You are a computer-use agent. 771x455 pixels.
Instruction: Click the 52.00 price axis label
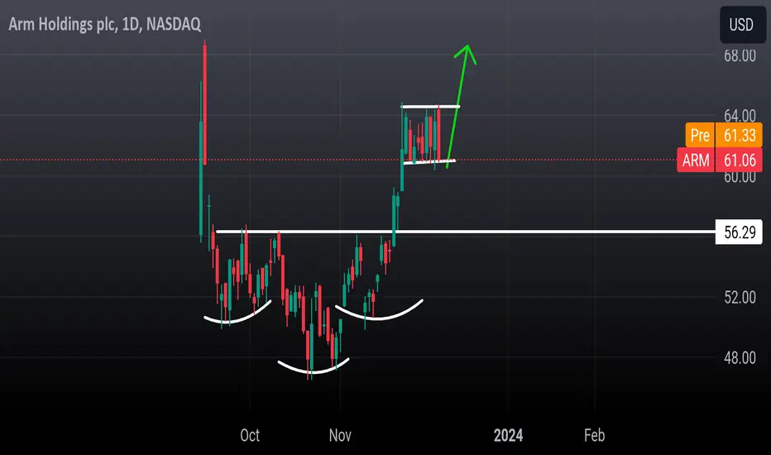coord(740,297)
